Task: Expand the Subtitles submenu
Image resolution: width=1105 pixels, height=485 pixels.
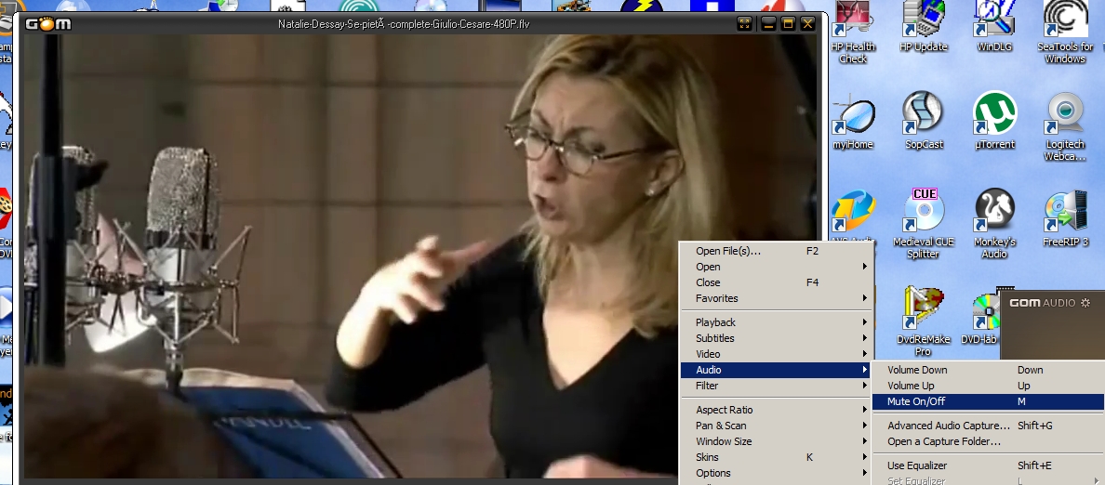Action: point(776,338)
